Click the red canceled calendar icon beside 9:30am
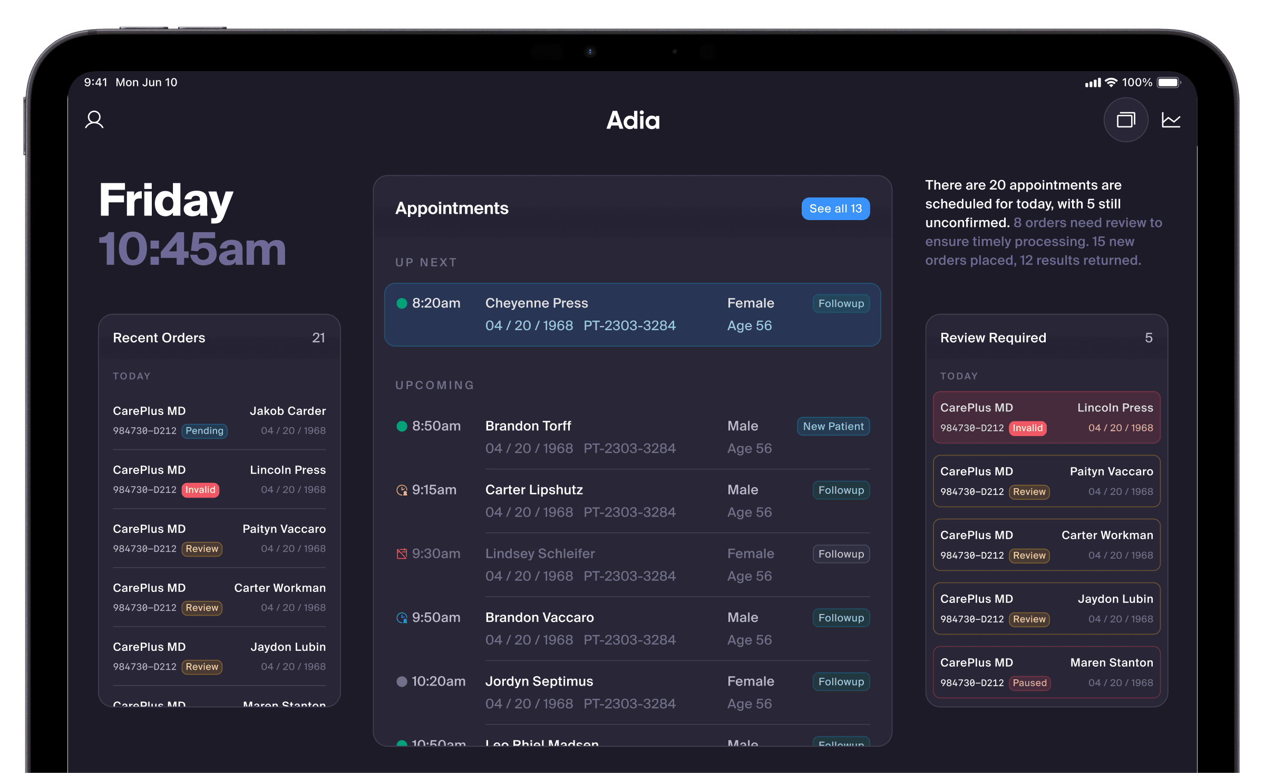1265x773 pixels. point(402,553)
